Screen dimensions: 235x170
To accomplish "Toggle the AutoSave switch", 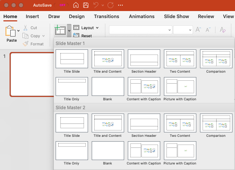I will click(x=60, y=6).
